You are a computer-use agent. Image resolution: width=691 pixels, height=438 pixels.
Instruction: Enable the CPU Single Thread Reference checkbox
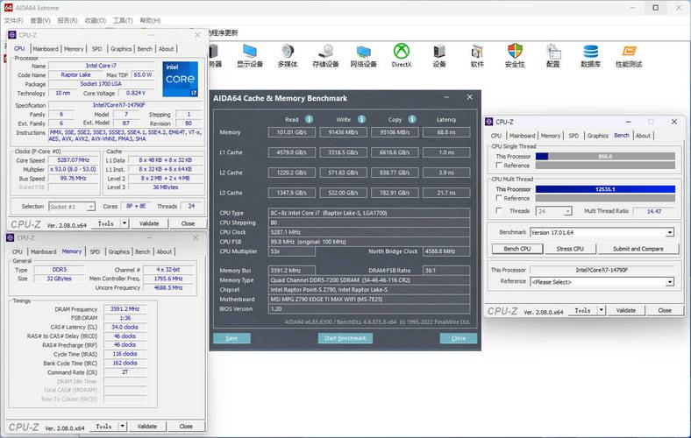pos(497,166)
